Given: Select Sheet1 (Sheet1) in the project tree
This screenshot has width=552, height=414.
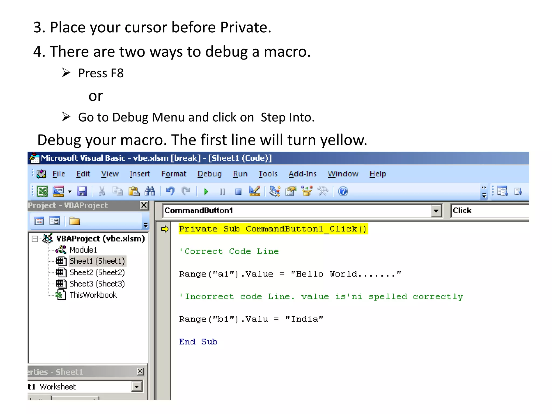Looking at the screenshot, I should tap(97, 261).
